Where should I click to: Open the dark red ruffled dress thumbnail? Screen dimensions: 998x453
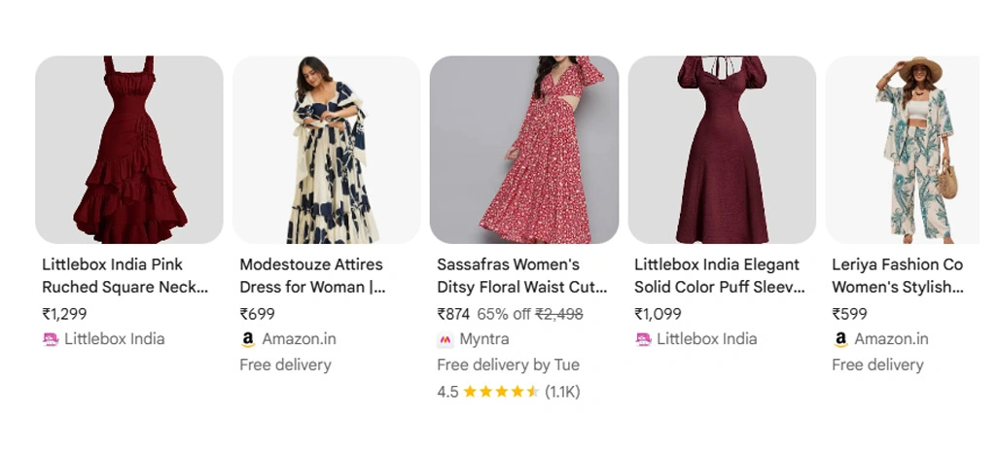pos(129,150)
